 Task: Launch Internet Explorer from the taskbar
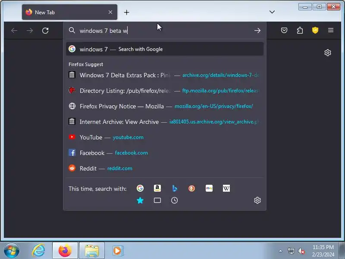coord(38,250)
